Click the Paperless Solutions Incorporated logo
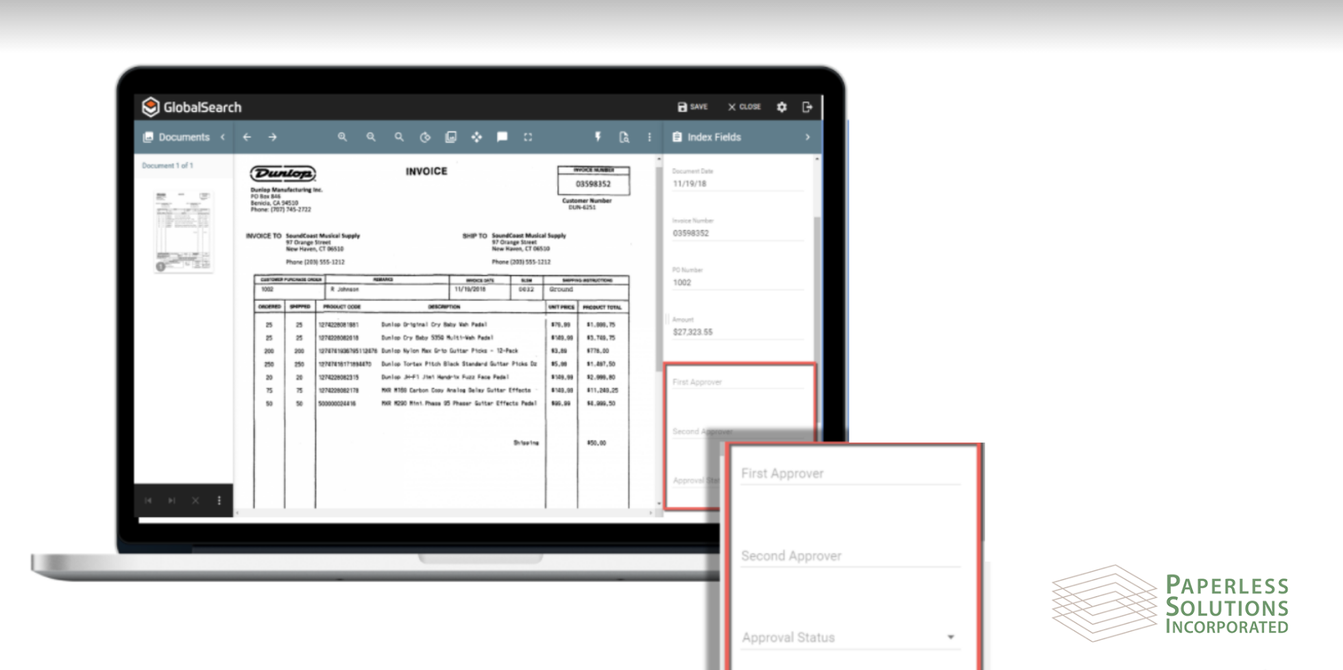Image resolution: width=1343 pixels, height=670 pixels. [x=1171, y=603]
